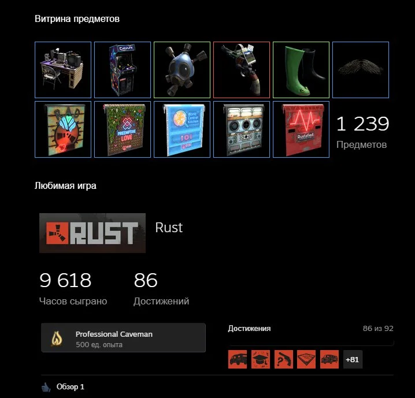
Task: Open the Preemptive Love door skin
Action: coord(123,129)
